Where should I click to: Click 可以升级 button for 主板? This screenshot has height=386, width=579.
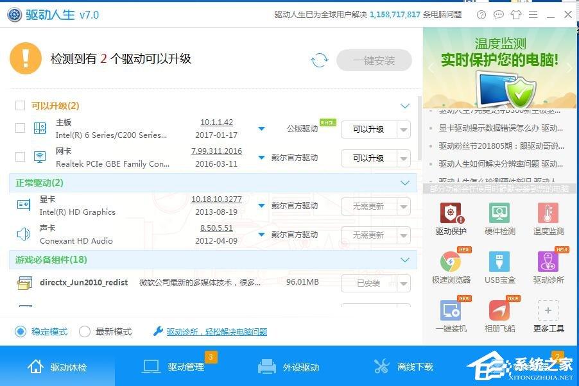click(369, 130)
